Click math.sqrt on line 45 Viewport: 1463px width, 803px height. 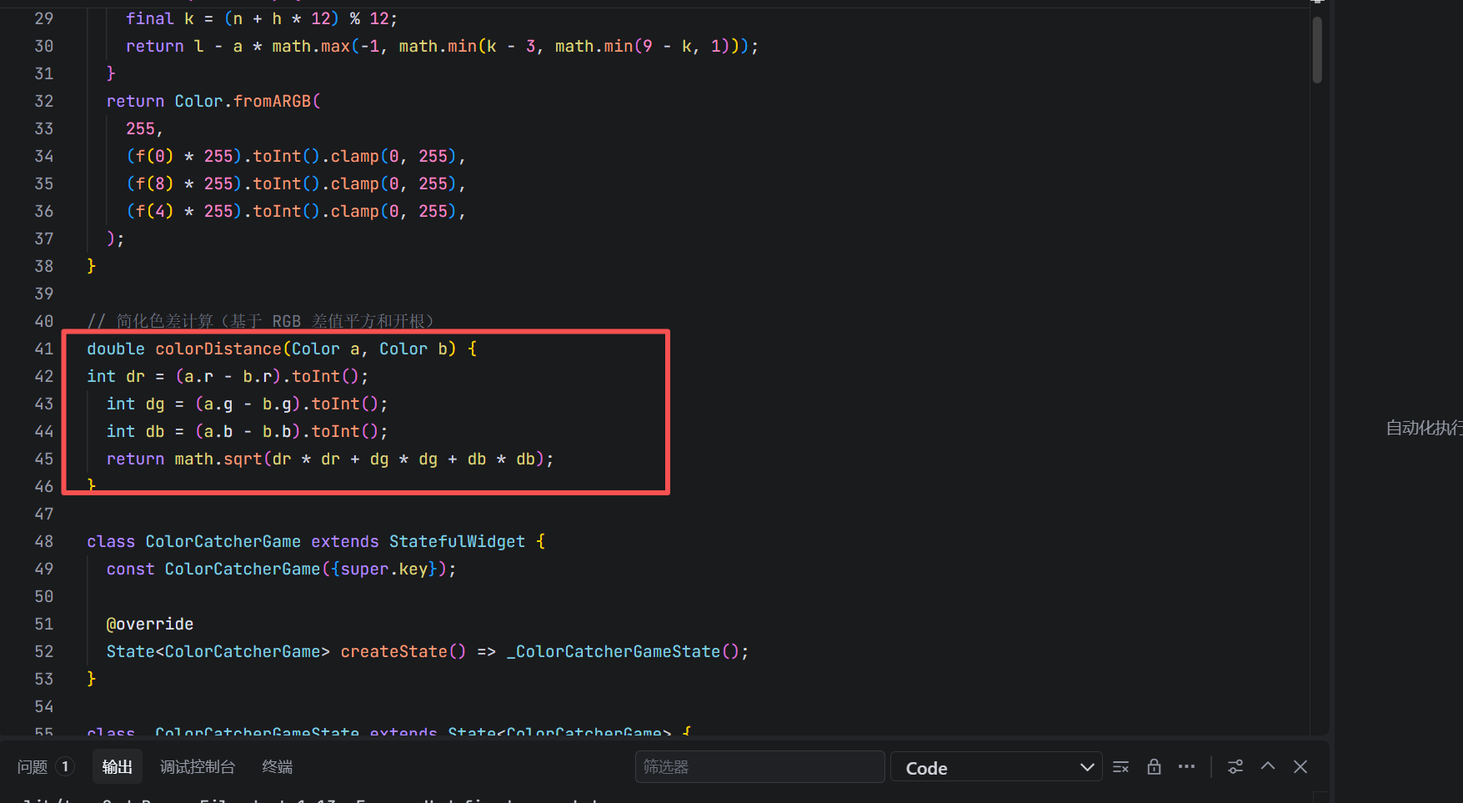tap(218, 459)
